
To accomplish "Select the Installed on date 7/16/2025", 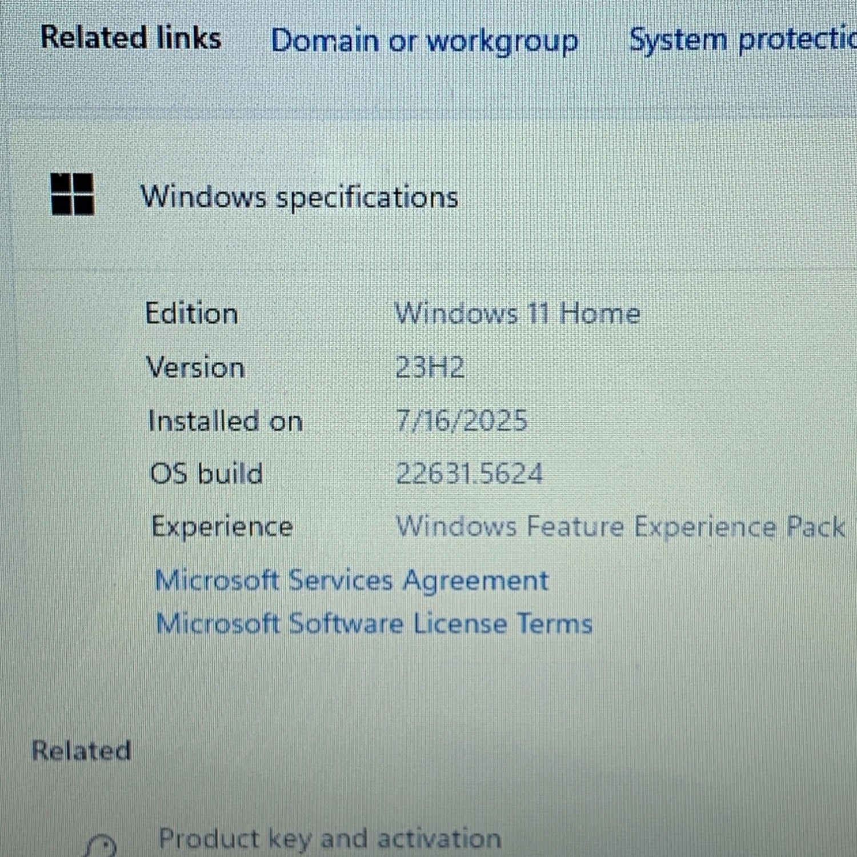I will 462,421.
